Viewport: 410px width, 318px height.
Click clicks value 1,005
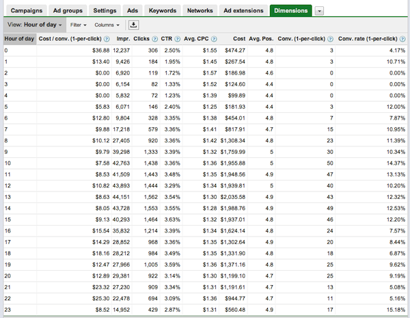tap(151, 265)
